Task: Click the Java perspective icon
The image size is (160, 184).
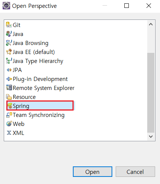Action: [9, 34]
